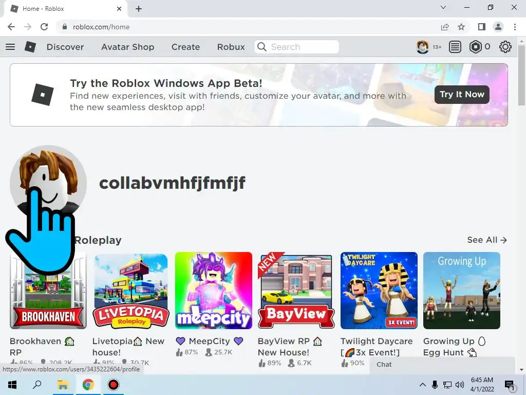Open the Windows notification center
The height and width of the screenshot is (395, 526).
click(510, 385)
